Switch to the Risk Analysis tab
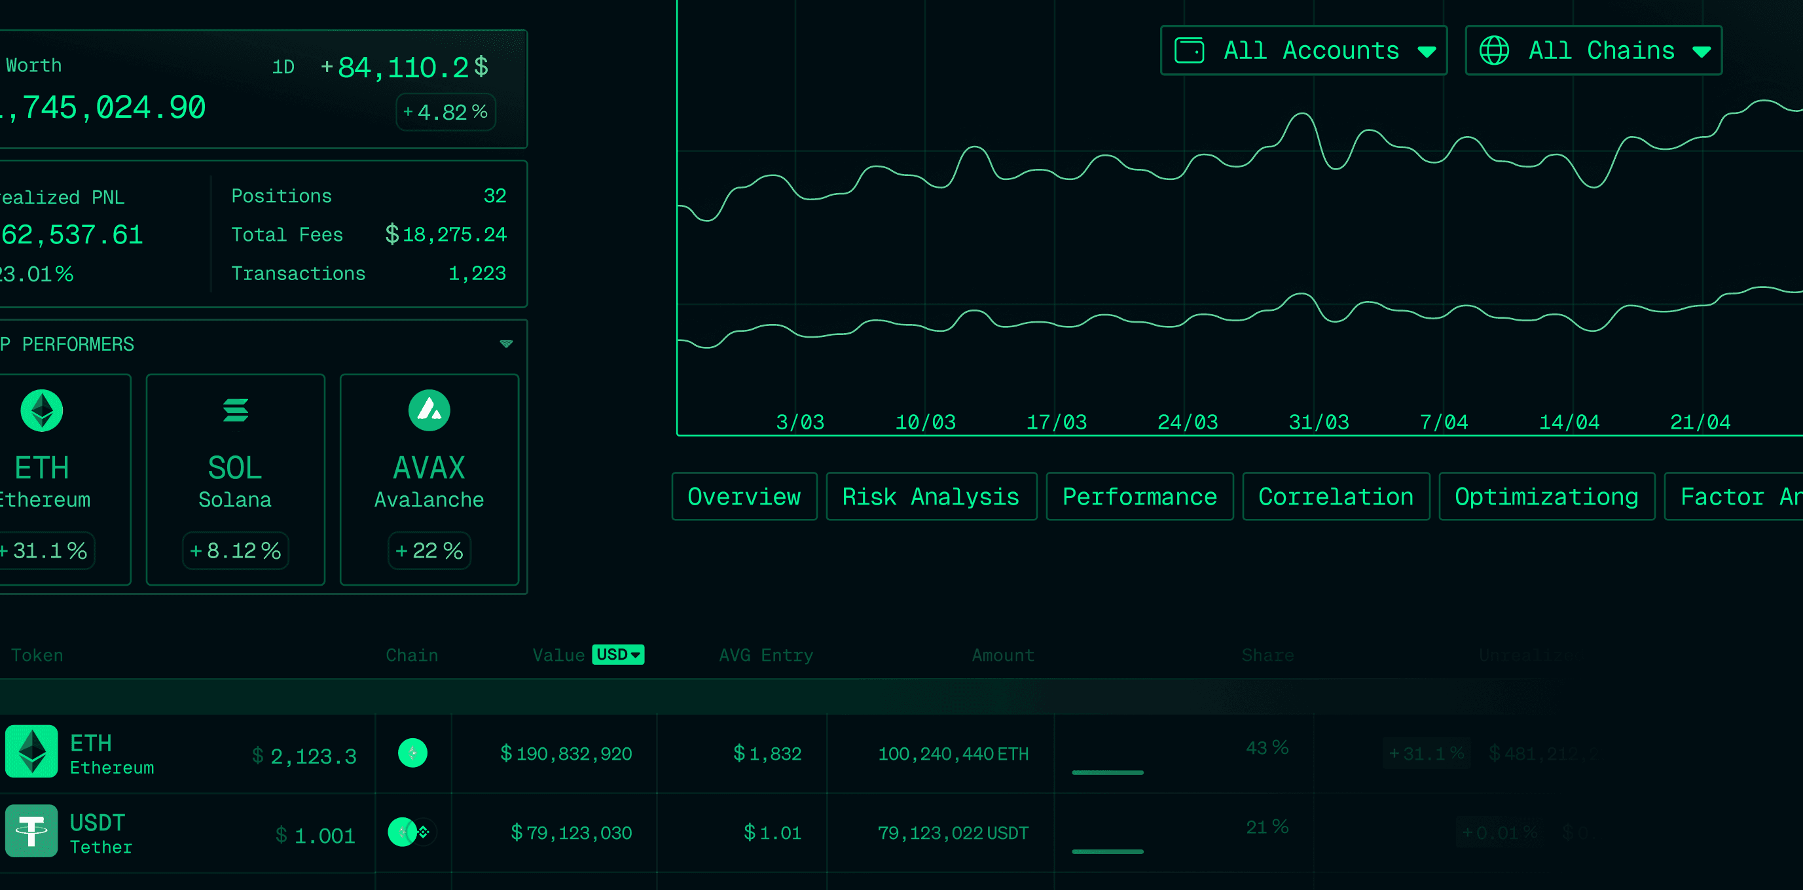The width and height of the screenshot is (1803, 890). coord(930,497)
